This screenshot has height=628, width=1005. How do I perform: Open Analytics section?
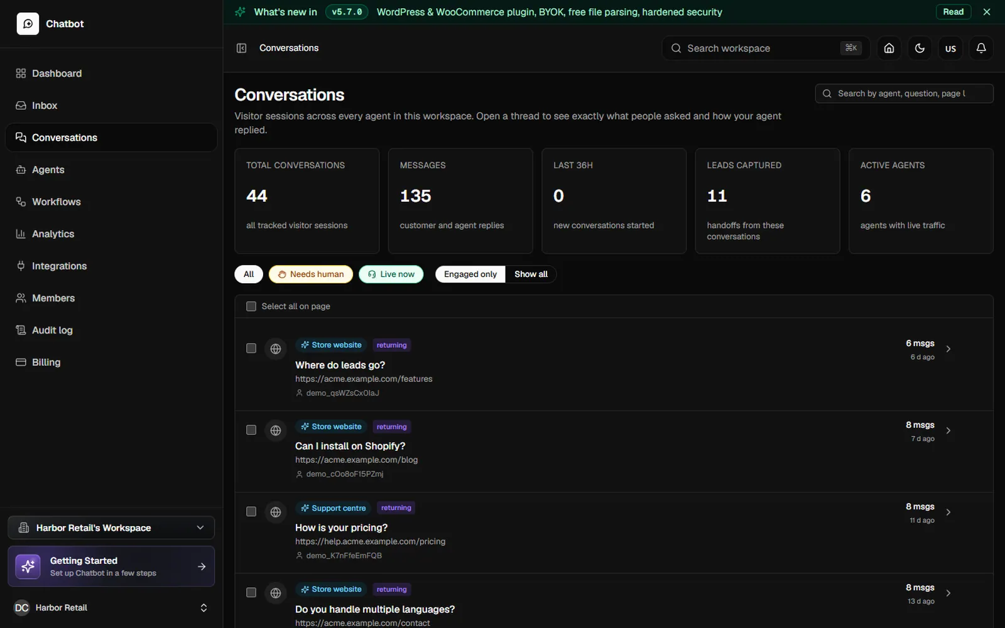(x=111, y=234)
